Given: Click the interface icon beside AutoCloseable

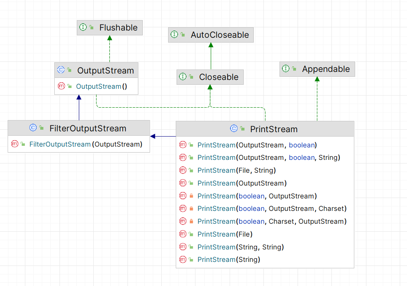Looking at the screenshot, I should click(174, 34).
